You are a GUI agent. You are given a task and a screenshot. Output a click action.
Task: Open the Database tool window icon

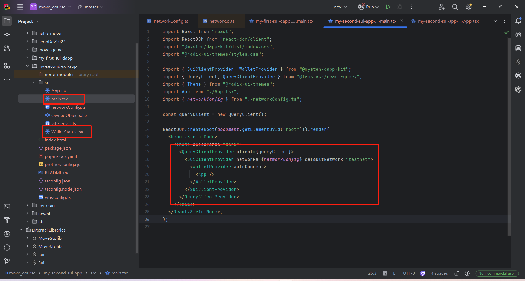(x=518, y=48)
